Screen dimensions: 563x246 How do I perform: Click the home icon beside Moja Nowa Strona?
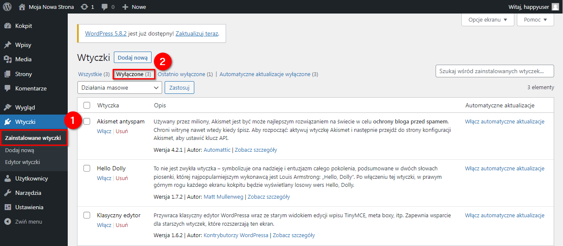pos(22,7)
